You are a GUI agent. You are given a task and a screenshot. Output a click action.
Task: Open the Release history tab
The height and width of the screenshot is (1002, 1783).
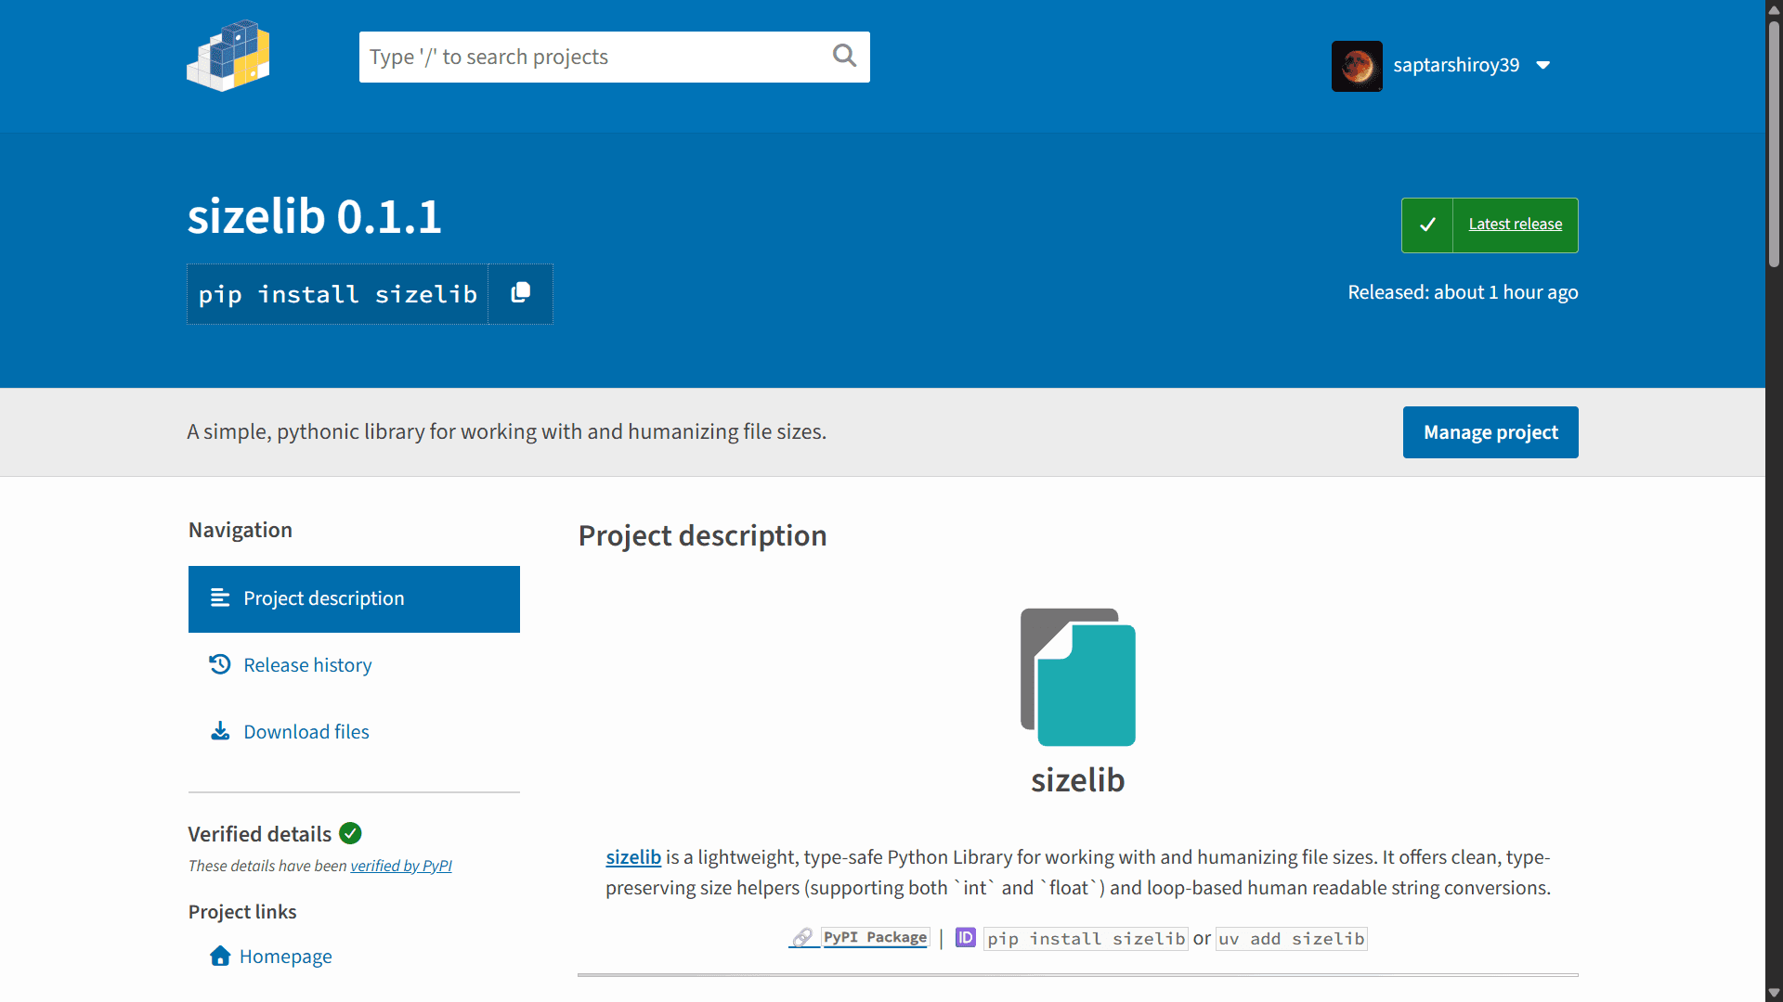pos(354,665)
